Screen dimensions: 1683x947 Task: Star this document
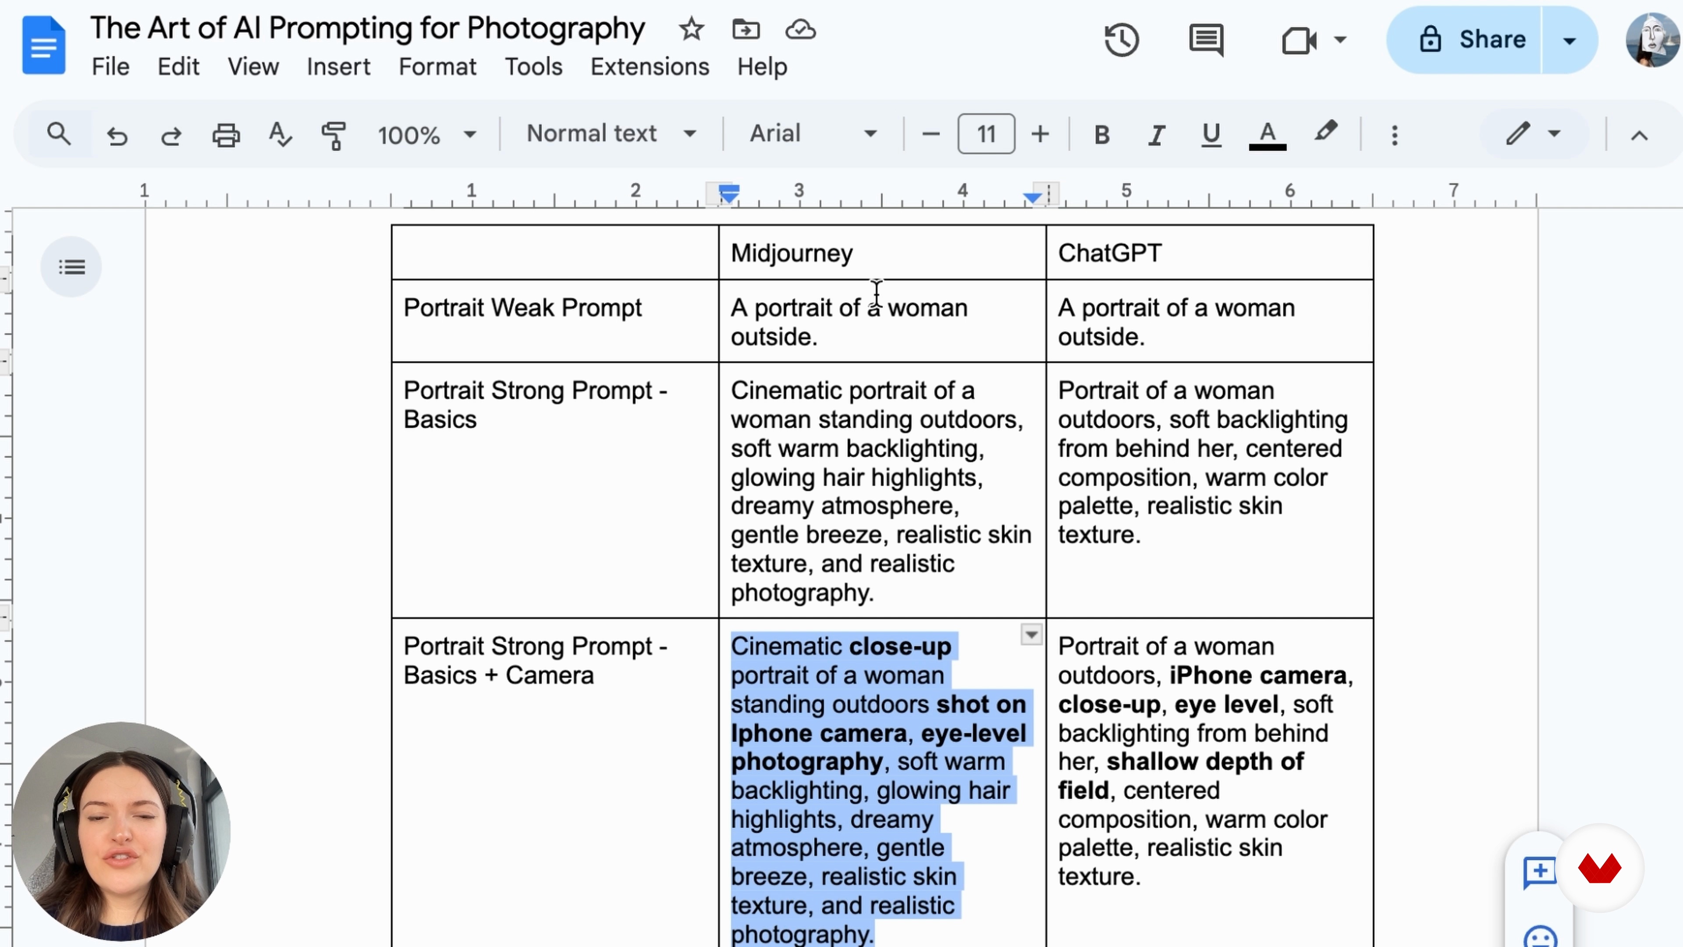(691, 29)
